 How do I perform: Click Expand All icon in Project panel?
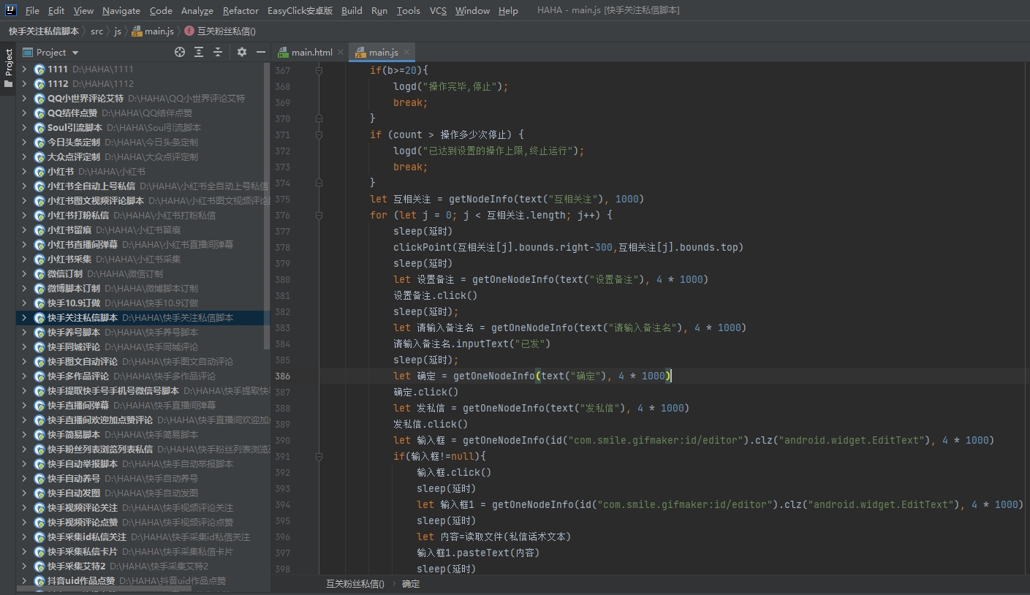[199, 52]
